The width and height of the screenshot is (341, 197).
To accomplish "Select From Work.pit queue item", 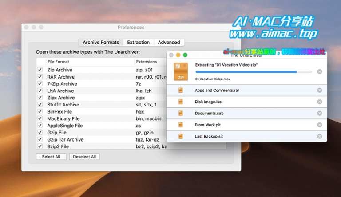I will click(x=246, y=125).
